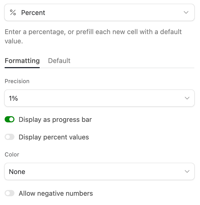This screenshot has height=205, width=200.
Task: Switch to the Formatting tab
Action: pos(22,61)
